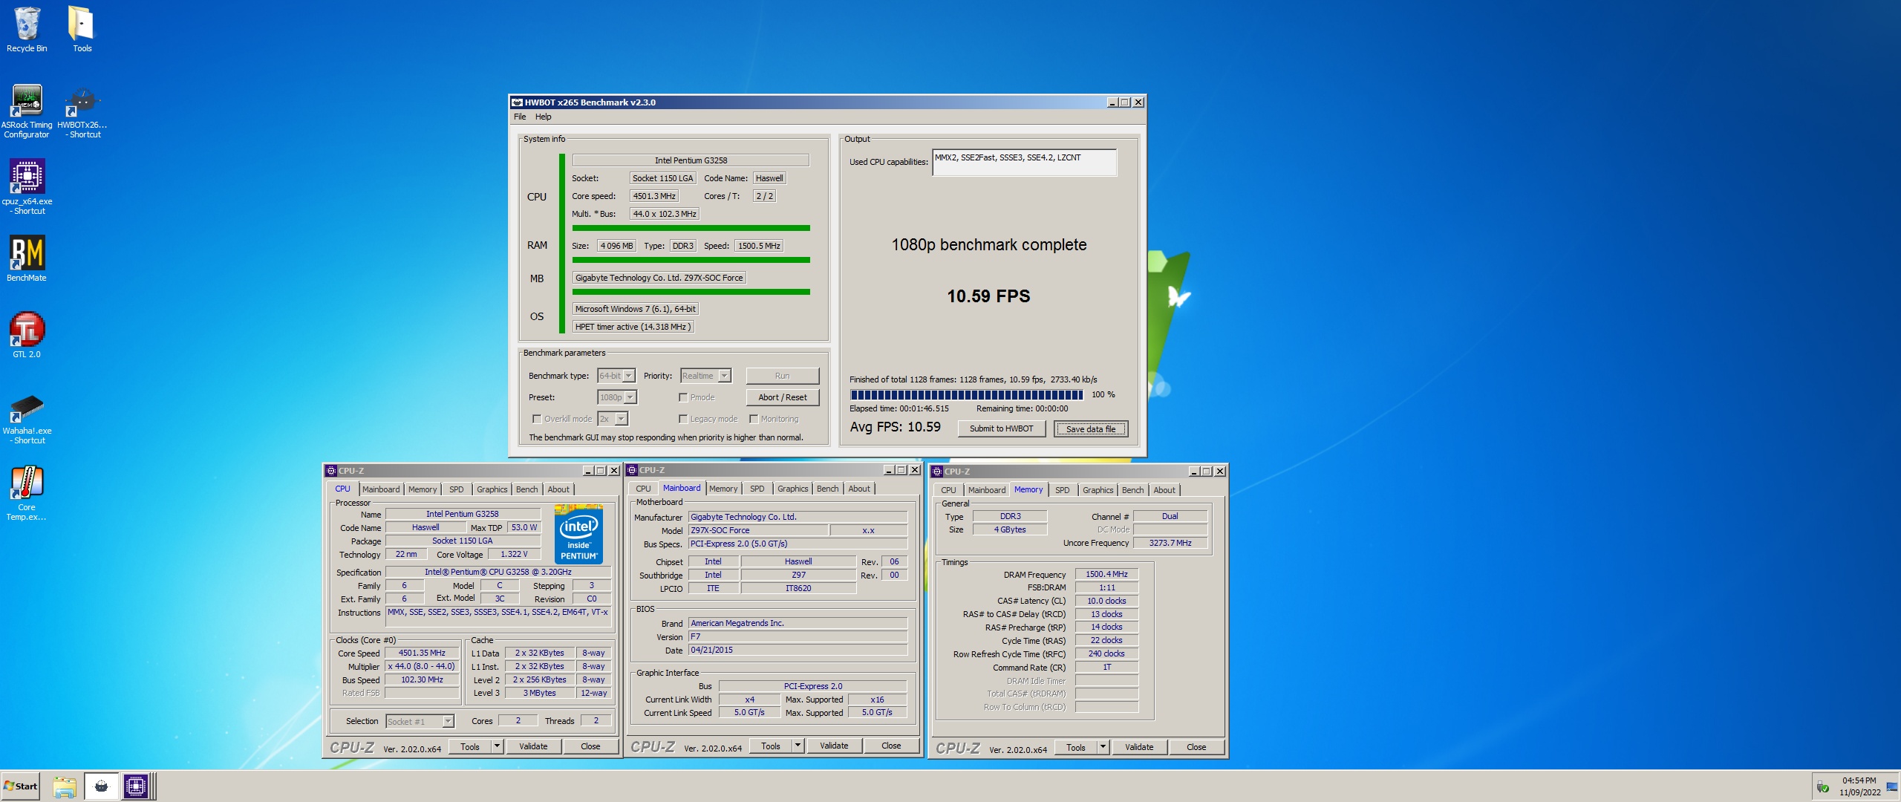The height and width of the screenshot is (802, 1901).
Task: Click the benchmark progress bar at 100%
Action: [x=967, y=394]
